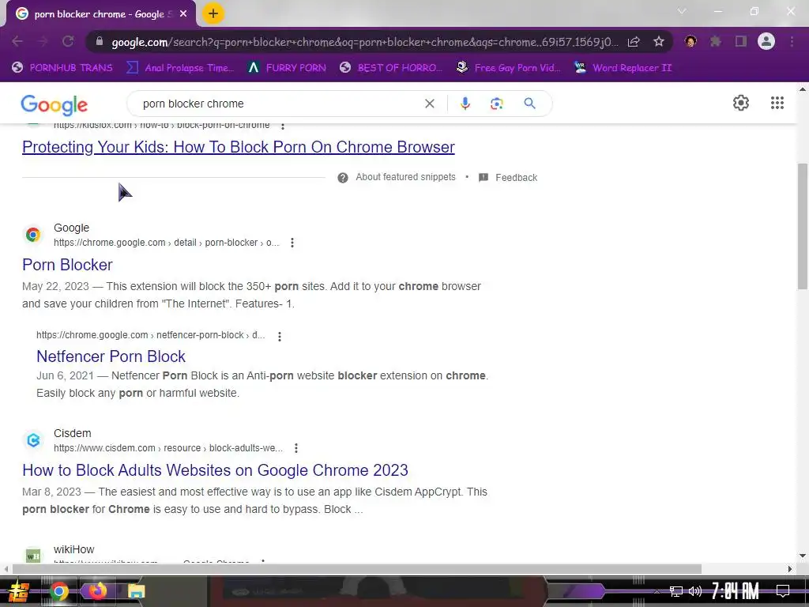Reload the current page
Viewport: 809px width, 607px height.
pos(68,42)
